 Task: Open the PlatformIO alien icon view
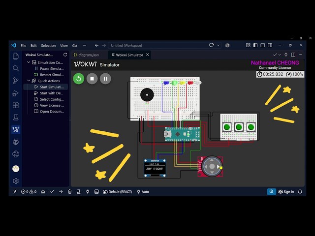pos(16,142)
